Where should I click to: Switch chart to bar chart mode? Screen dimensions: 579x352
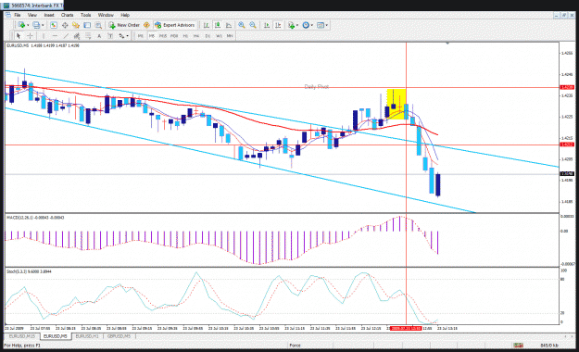click(x=207, y=25)
